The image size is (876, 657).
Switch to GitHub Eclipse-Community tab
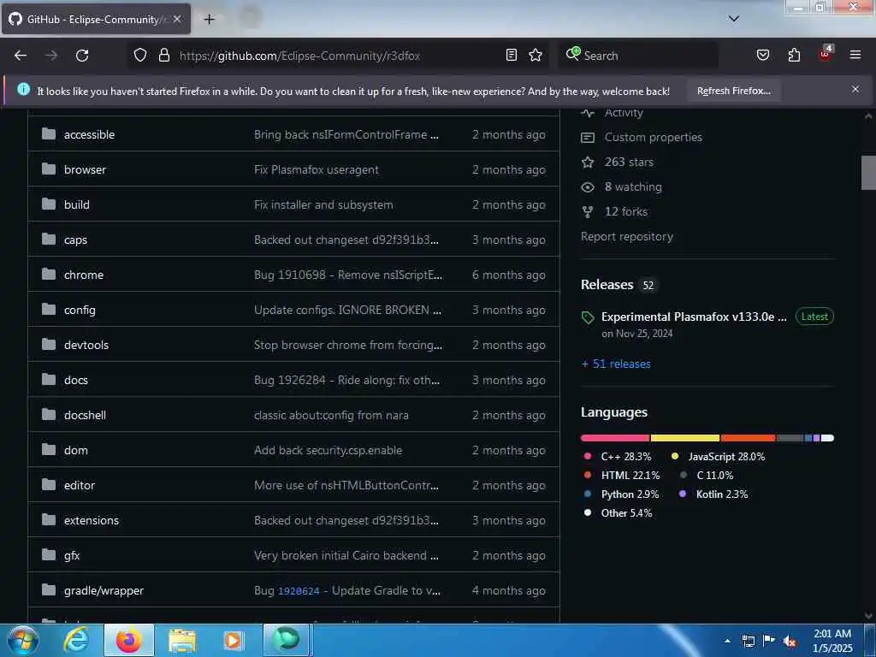(96, 19)
